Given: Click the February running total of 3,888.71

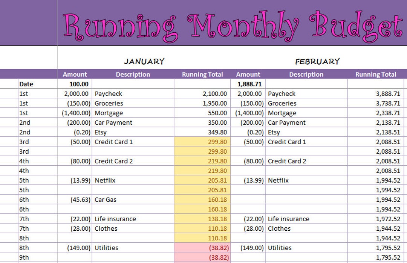Looking at the screenshot, I should click(376, 94).
